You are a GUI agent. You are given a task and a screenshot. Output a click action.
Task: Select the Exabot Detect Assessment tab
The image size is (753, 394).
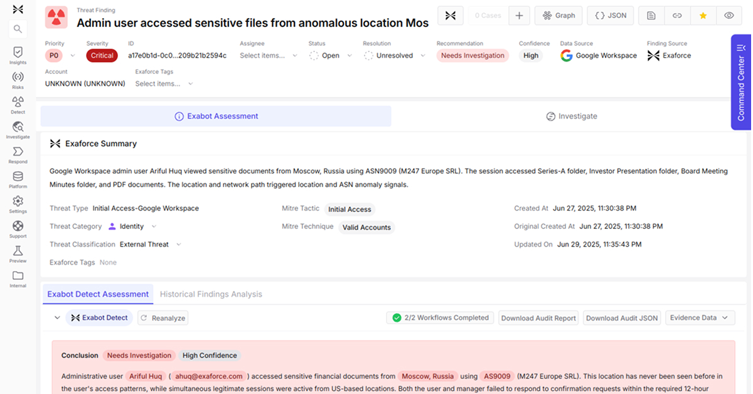(98, 294)
